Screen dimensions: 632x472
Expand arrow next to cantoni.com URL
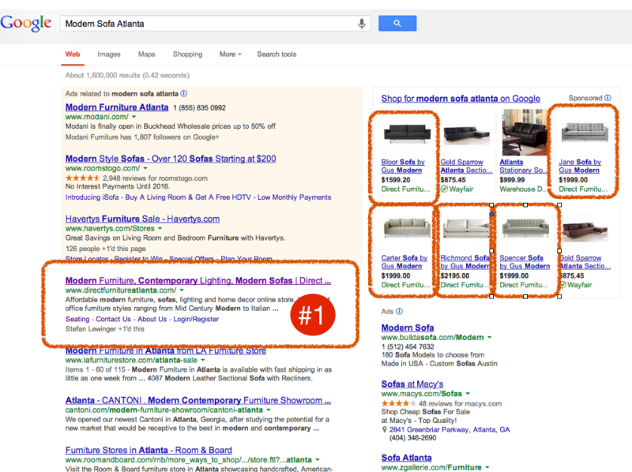269,410
